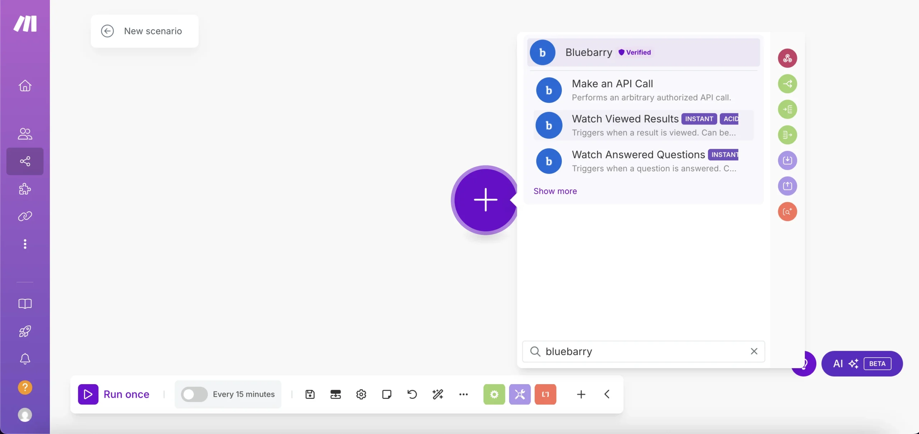Viewport: 919px width, 434px height.
Task: Click the green Flow control gear tile
Action: click(494, 395)
